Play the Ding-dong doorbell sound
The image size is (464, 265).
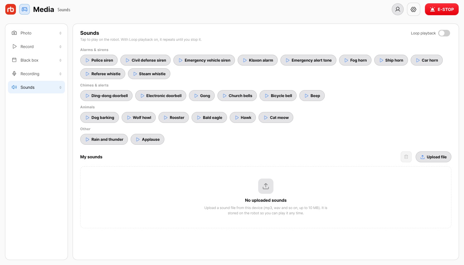pyautogui.click(x=106, y=96)
